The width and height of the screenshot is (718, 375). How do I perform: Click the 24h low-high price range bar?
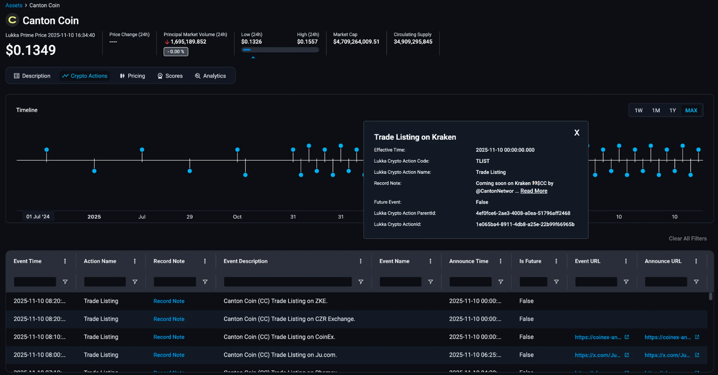click(280, 50)
